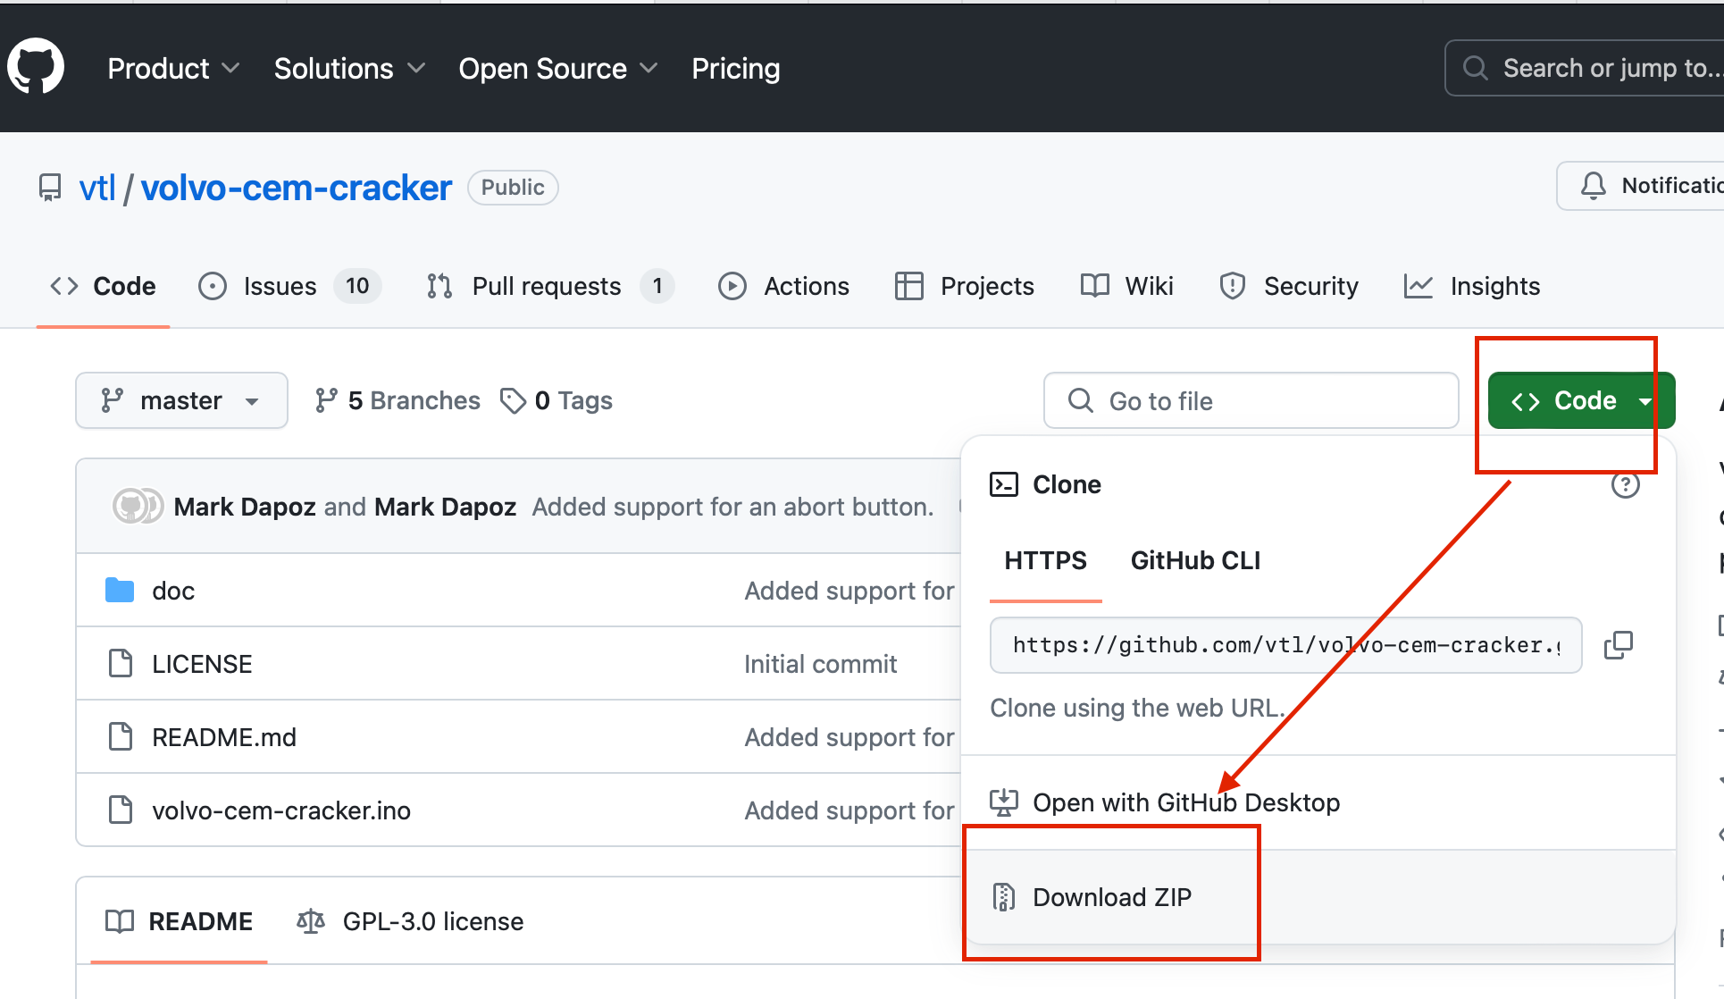Select the GitHub CLI clone tab
This screenshot has height=999, width=1724.
pyautogui.click(x=1195, y=561)
